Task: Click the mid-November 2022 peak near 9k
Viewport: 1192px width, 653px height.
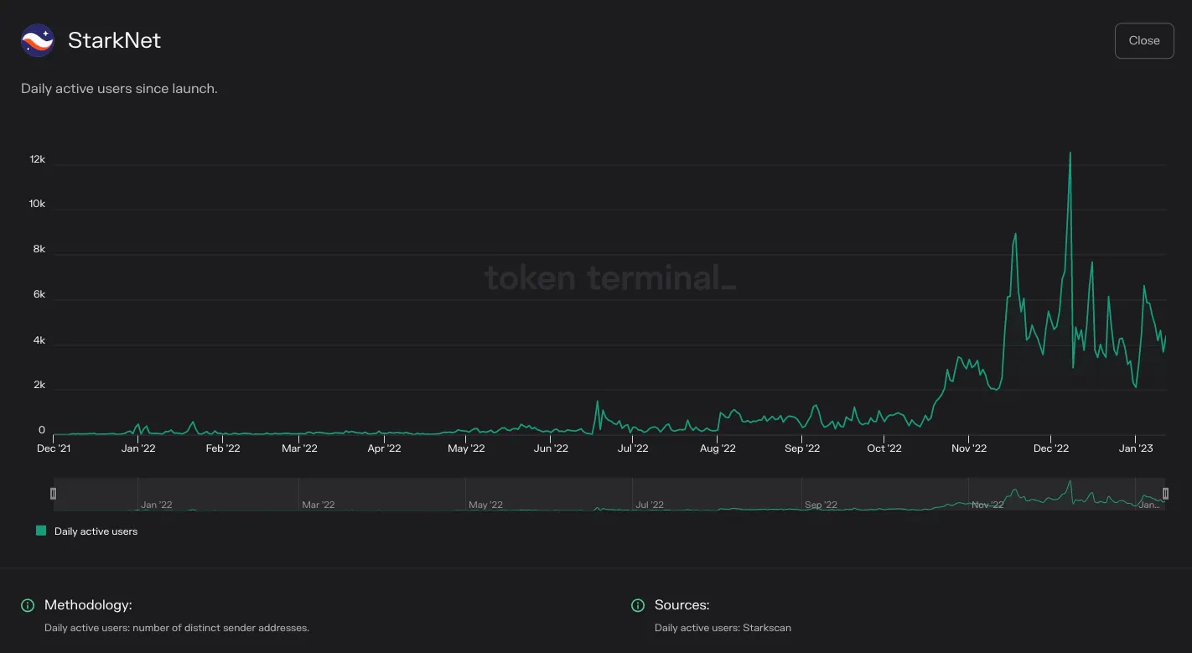Action: click(x=1015, y=234)
